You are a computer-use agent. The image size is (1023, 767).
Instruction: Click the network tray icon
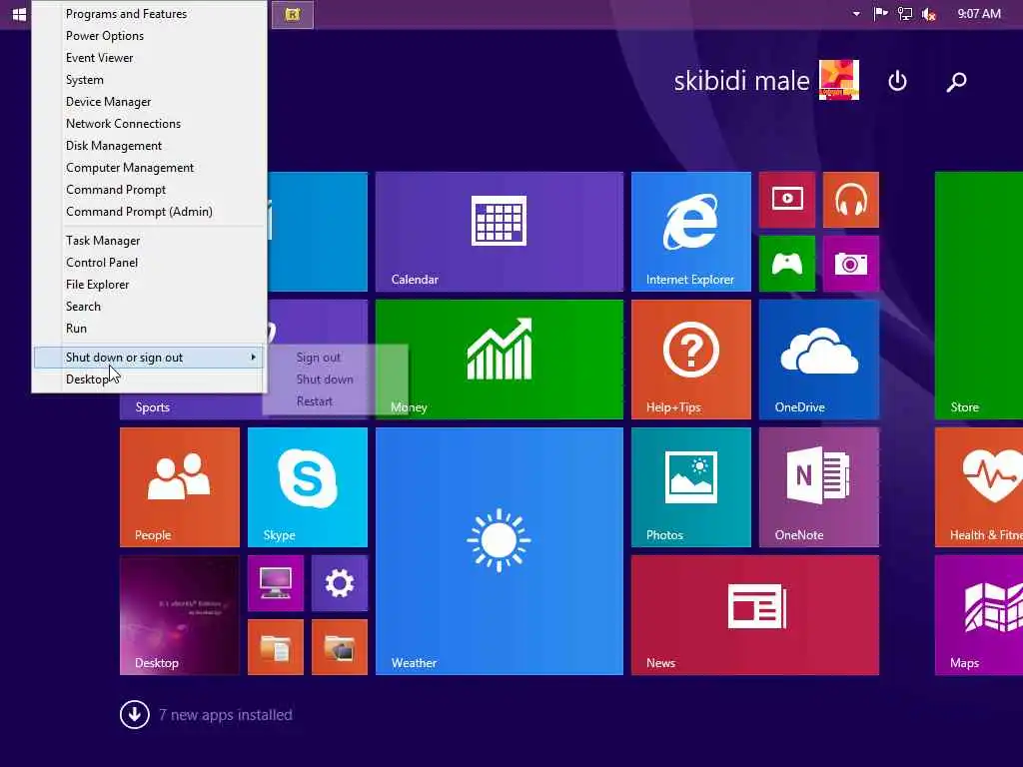pyautogui.click(x=904, y=14)
